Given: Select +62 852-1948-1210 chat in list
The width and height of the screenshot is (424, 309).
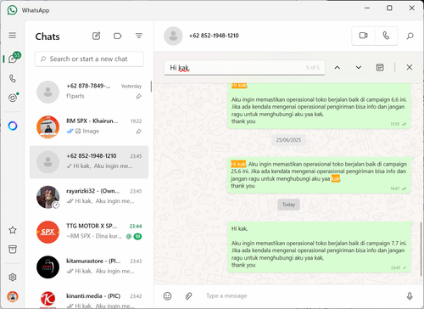Looking at the screenshot, I should pos(89,162).
